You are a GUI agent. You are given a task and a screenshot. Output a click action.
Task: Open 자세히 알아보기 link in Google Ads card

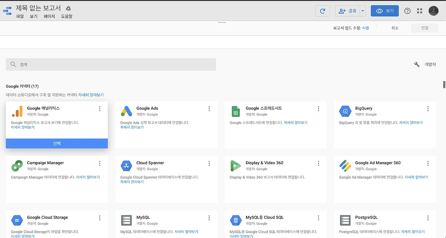(x=132, y=127)
